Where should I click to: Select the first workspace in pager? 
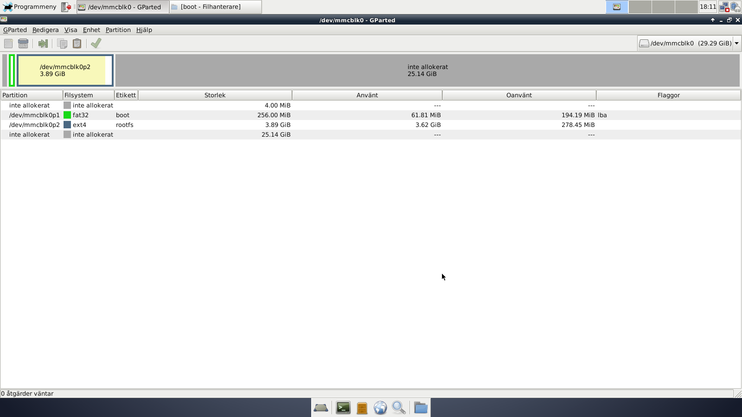point(617,7)
